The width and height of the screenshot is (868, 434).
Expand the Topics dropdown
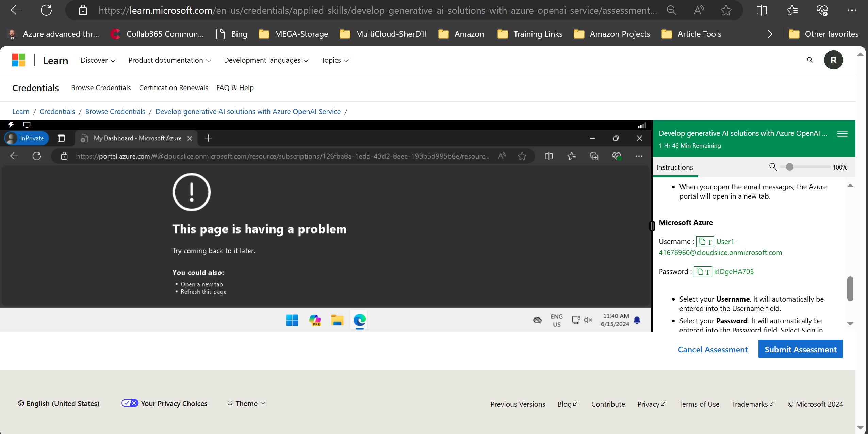335,60
